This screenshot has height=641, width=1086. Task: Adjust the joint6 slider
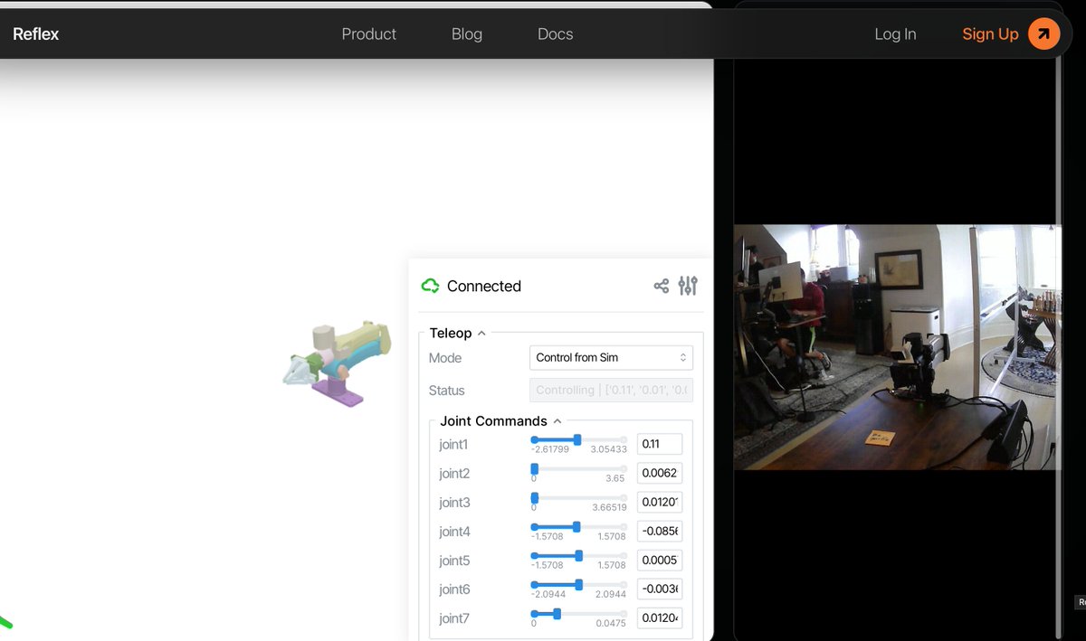click(x=578, y=584)
